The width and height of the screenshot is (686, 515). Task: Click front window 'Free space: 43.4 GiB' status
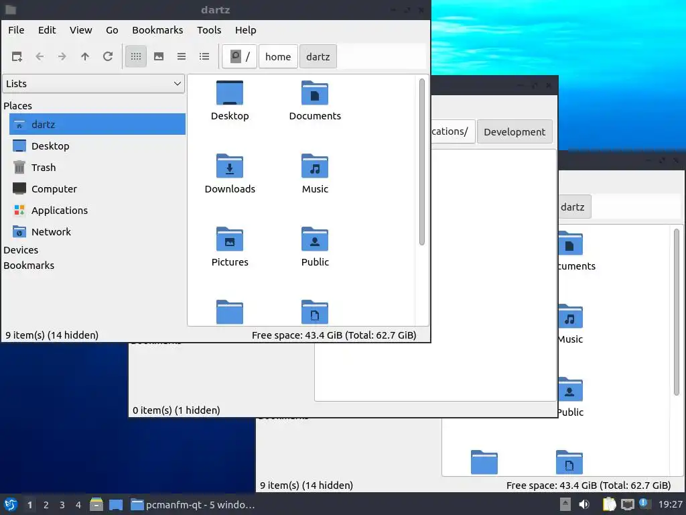tap(334, 335)
